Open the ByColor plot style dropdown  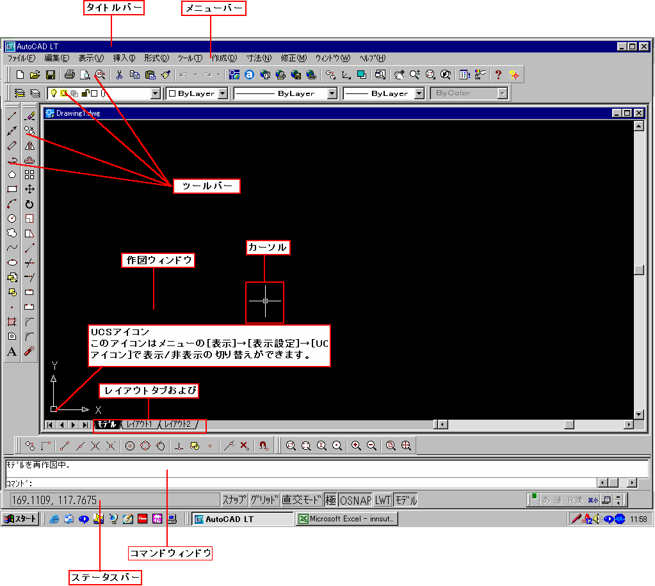503,93
